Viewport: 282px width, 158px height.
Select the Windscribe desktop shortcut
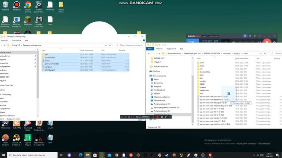tap(5, 125)
